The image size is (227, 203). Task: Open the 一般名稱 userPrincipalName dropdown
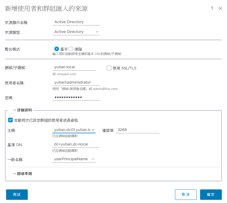coord(74,159)
